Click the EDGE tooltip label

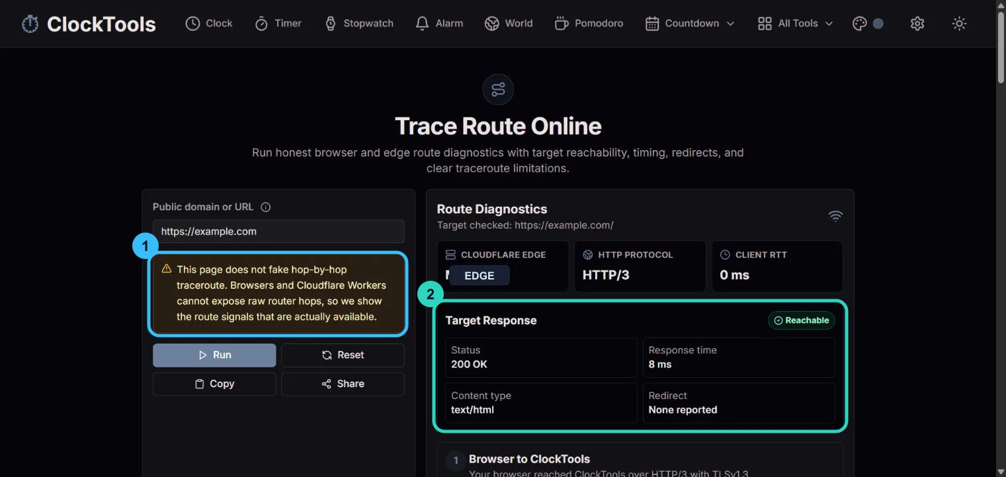tap(480, 275)
